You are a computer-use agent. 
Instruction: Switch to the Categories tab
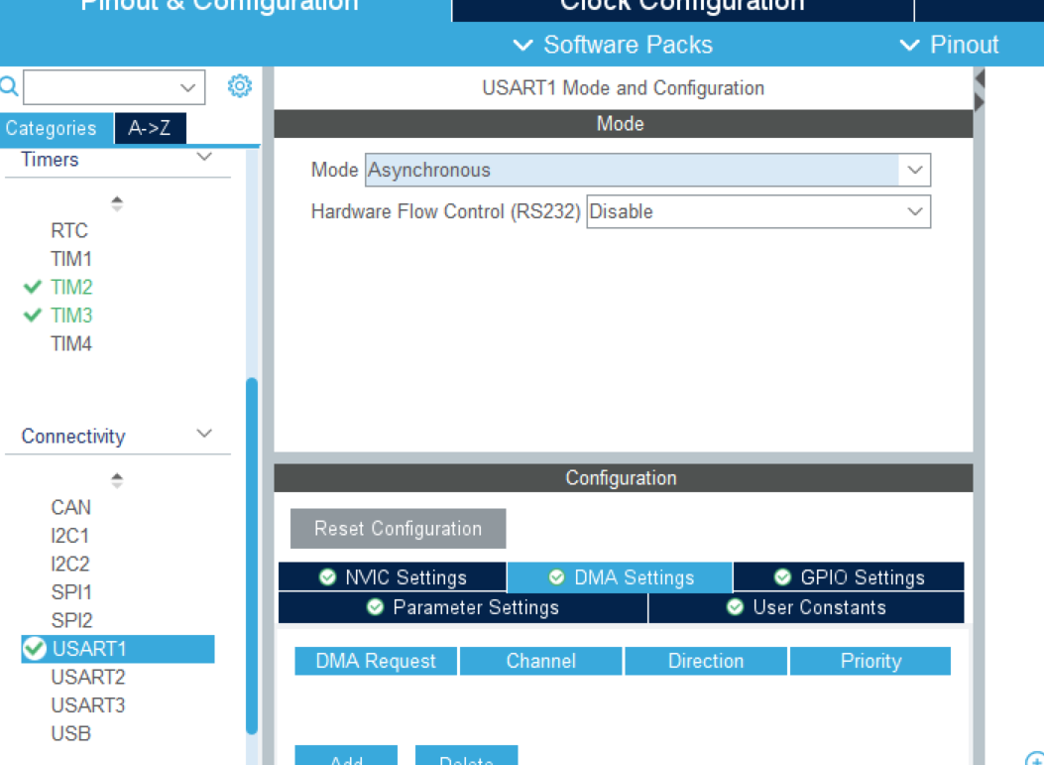tap(56, 128)
